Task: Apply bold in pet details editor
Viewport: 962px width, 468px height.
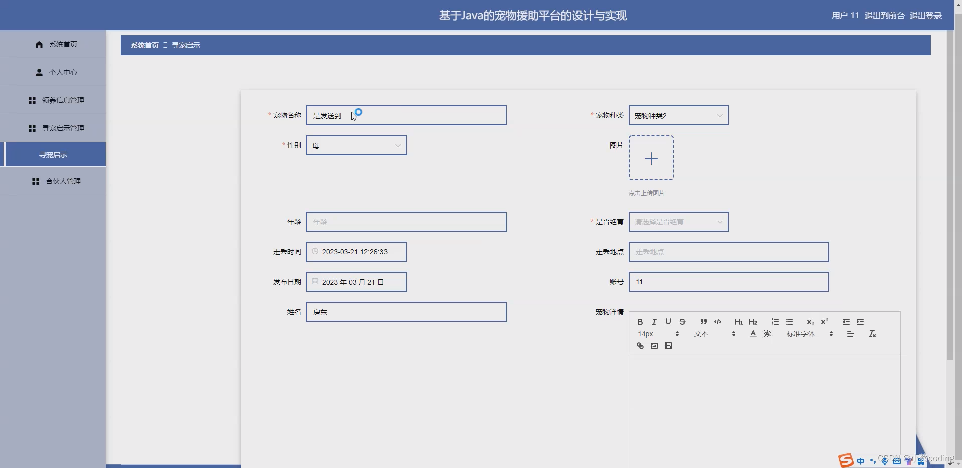Action: click(x=640, y=322)
